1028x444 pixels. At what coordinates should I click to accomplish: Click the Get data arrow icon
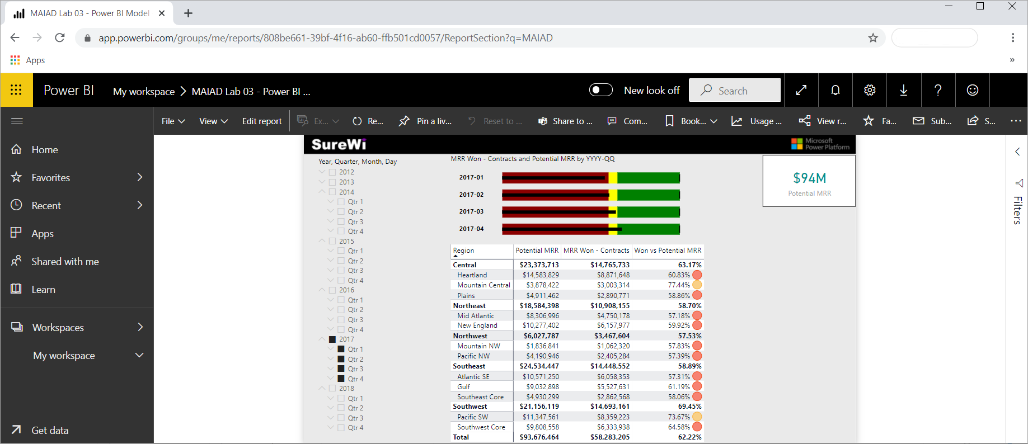click(x=17, y=429)
